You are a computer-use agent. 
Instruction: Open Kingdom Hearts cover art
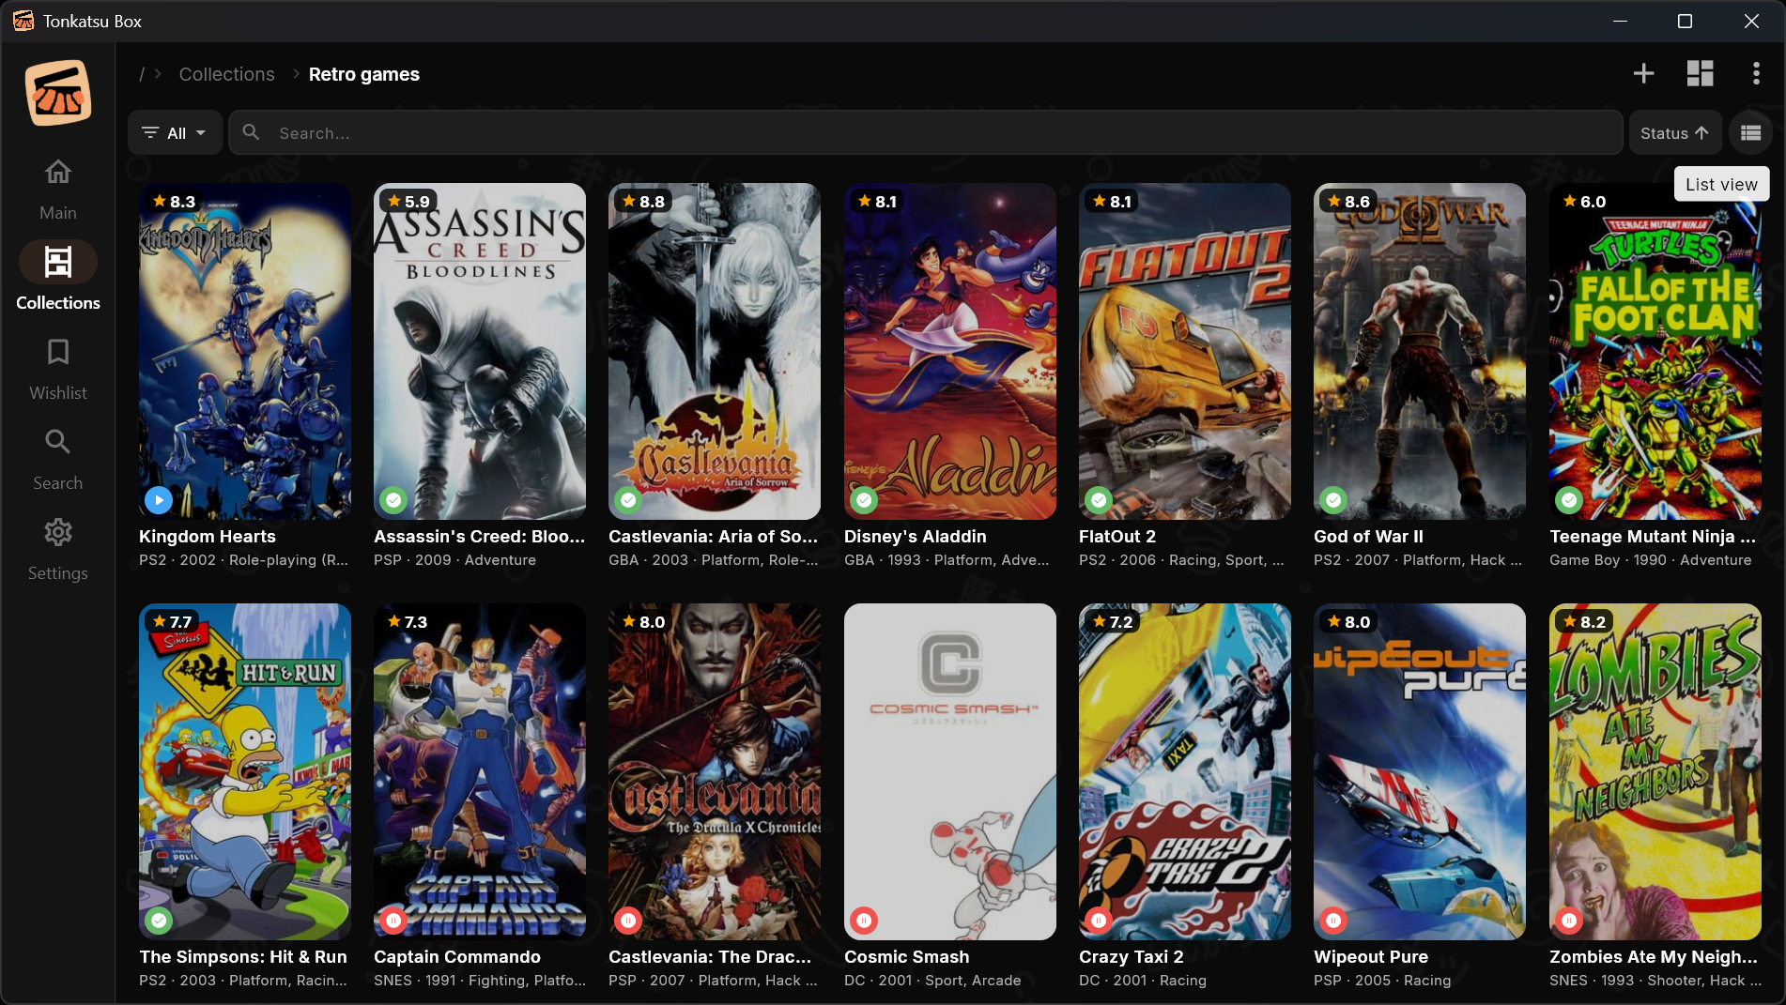[x=245, y=351]
